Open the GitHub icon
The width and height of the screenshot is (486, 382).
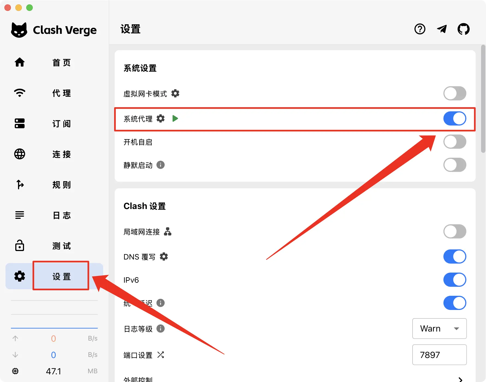[464, 29]
